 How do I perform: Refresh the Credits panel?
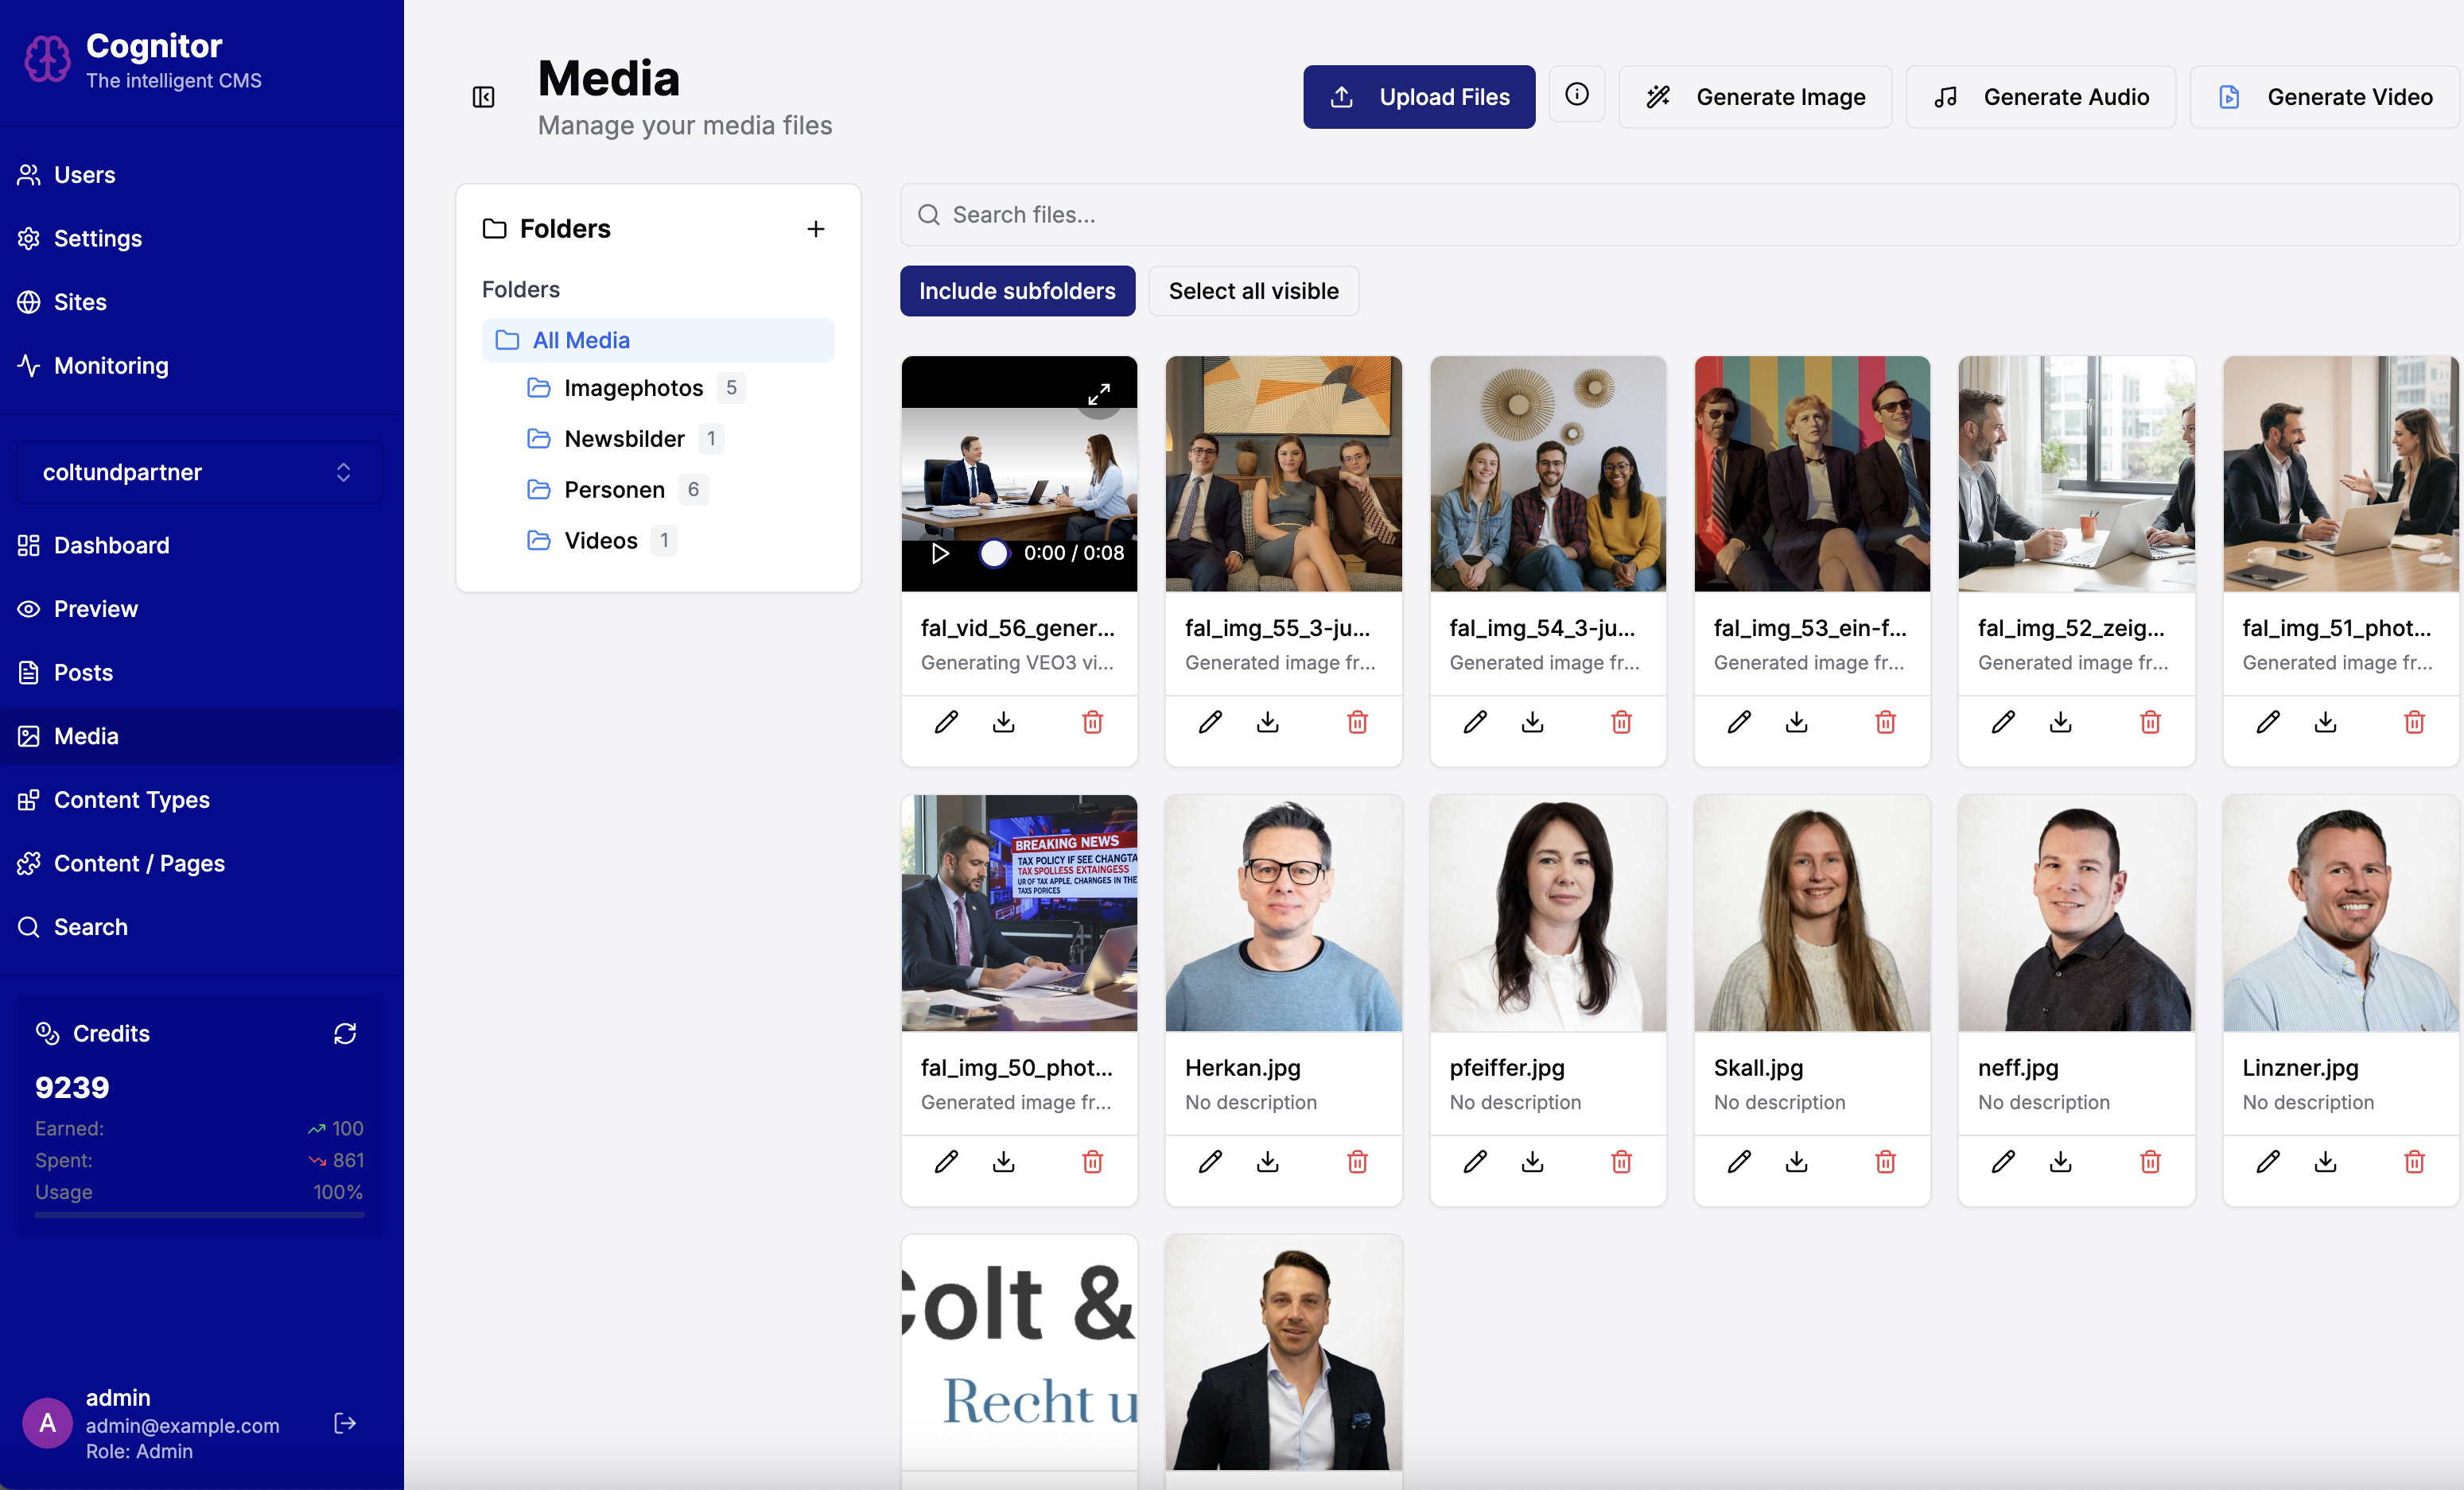(344, 1033)
